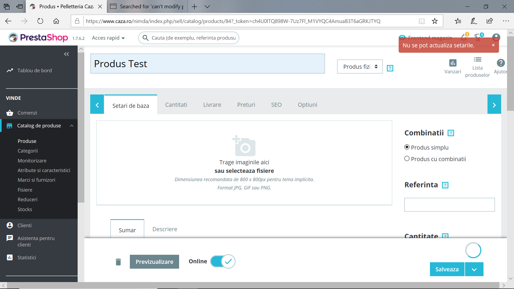Open the product type dropdown
514x289 pixels.
click(360, 67)
